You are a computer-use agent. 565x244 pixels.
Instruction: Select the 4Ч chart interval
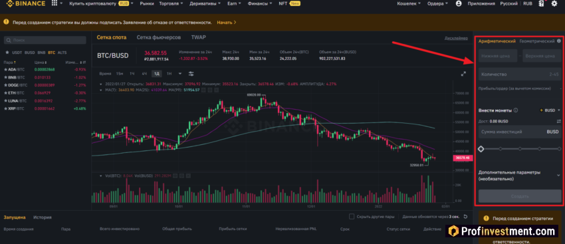144,74
